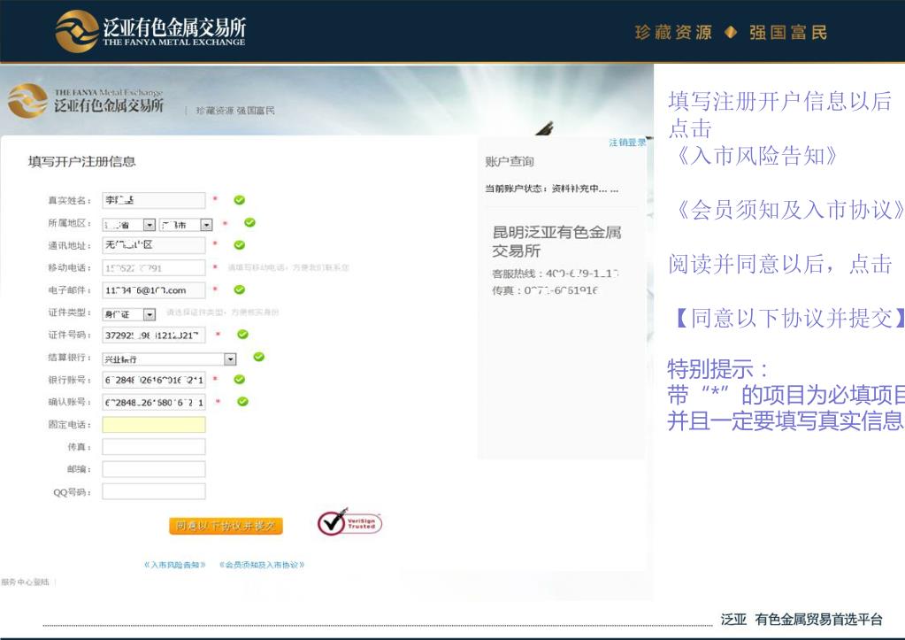Click the green check beside 电子邮件

tap(240, 290)
